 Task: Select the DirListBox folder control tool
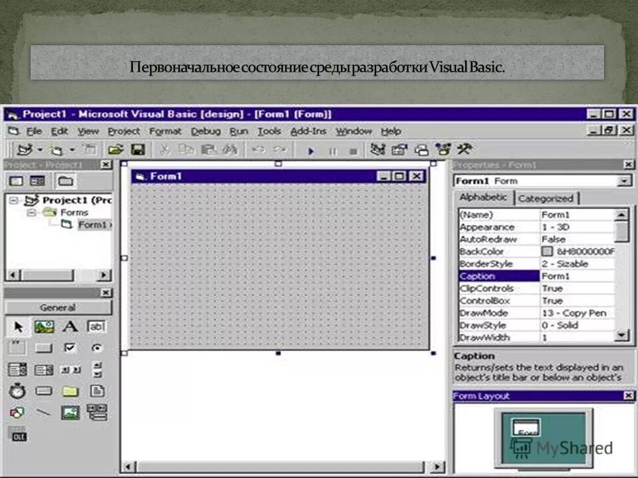click(70, 392)
